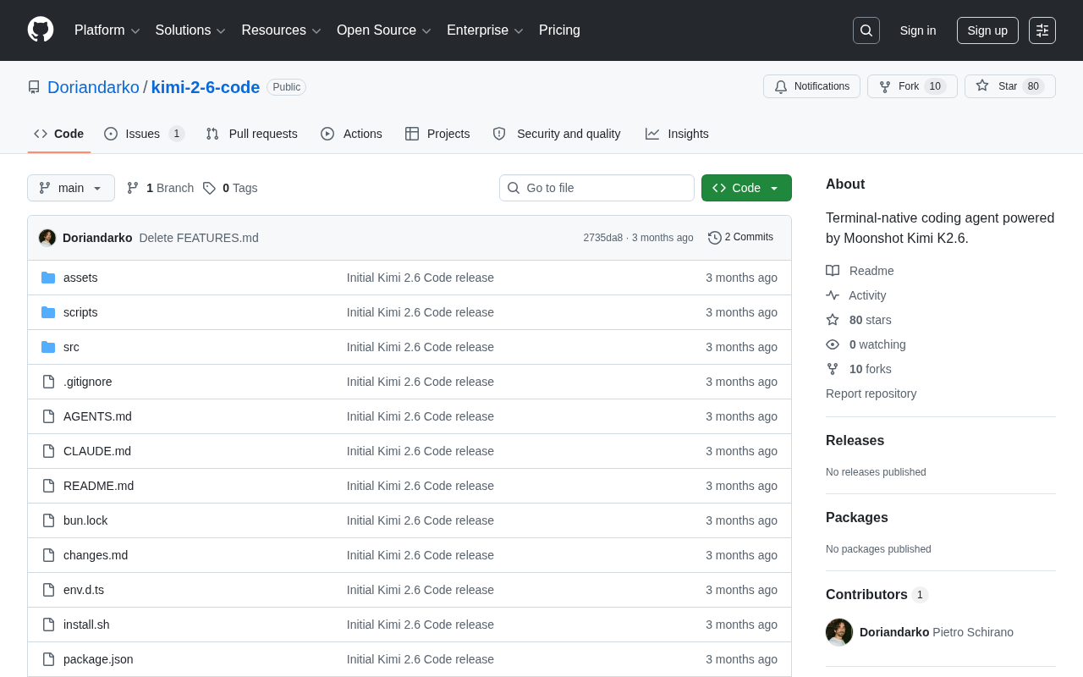Click the scripts folder icon
Screen dimensions: 1083x677
tap(48, 312)
